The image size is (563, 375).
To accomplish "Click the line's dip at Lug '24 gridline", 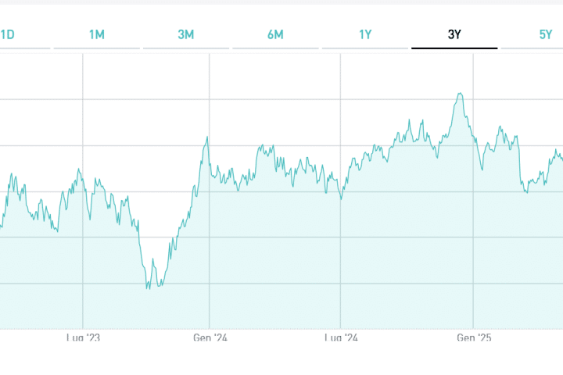I will tap(341, 199).
